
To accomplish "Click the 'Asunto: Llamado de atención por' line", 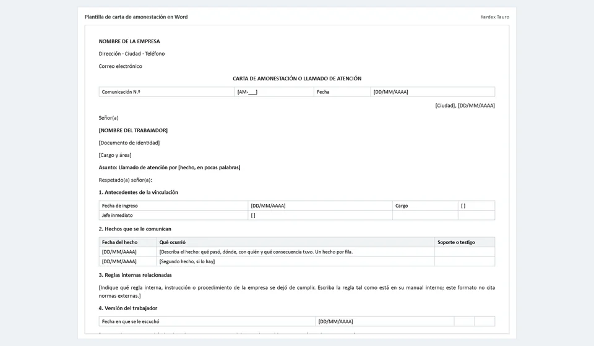I will click(170, 167).
